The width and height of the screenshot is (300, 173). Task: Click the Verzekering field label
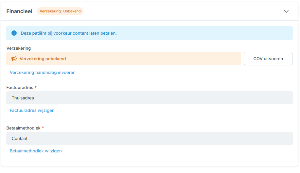tap(19, 48)
